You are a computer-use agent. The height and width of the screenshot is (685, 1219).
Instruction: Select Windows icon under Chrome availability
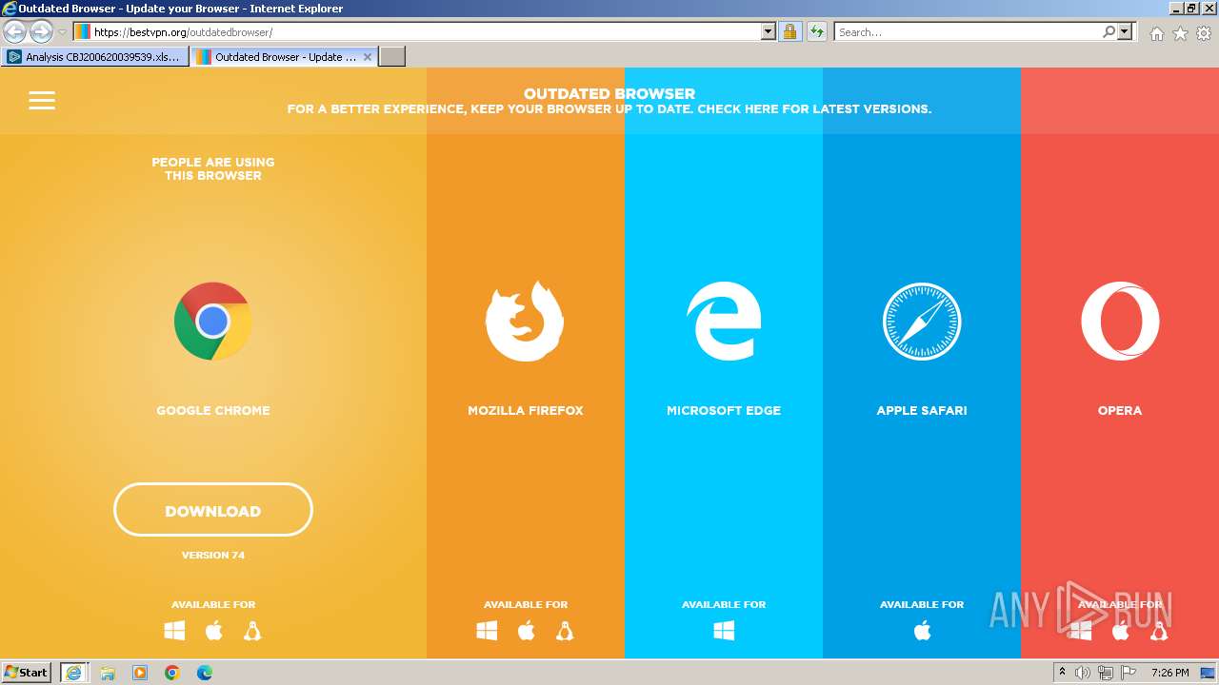point(174,631)
